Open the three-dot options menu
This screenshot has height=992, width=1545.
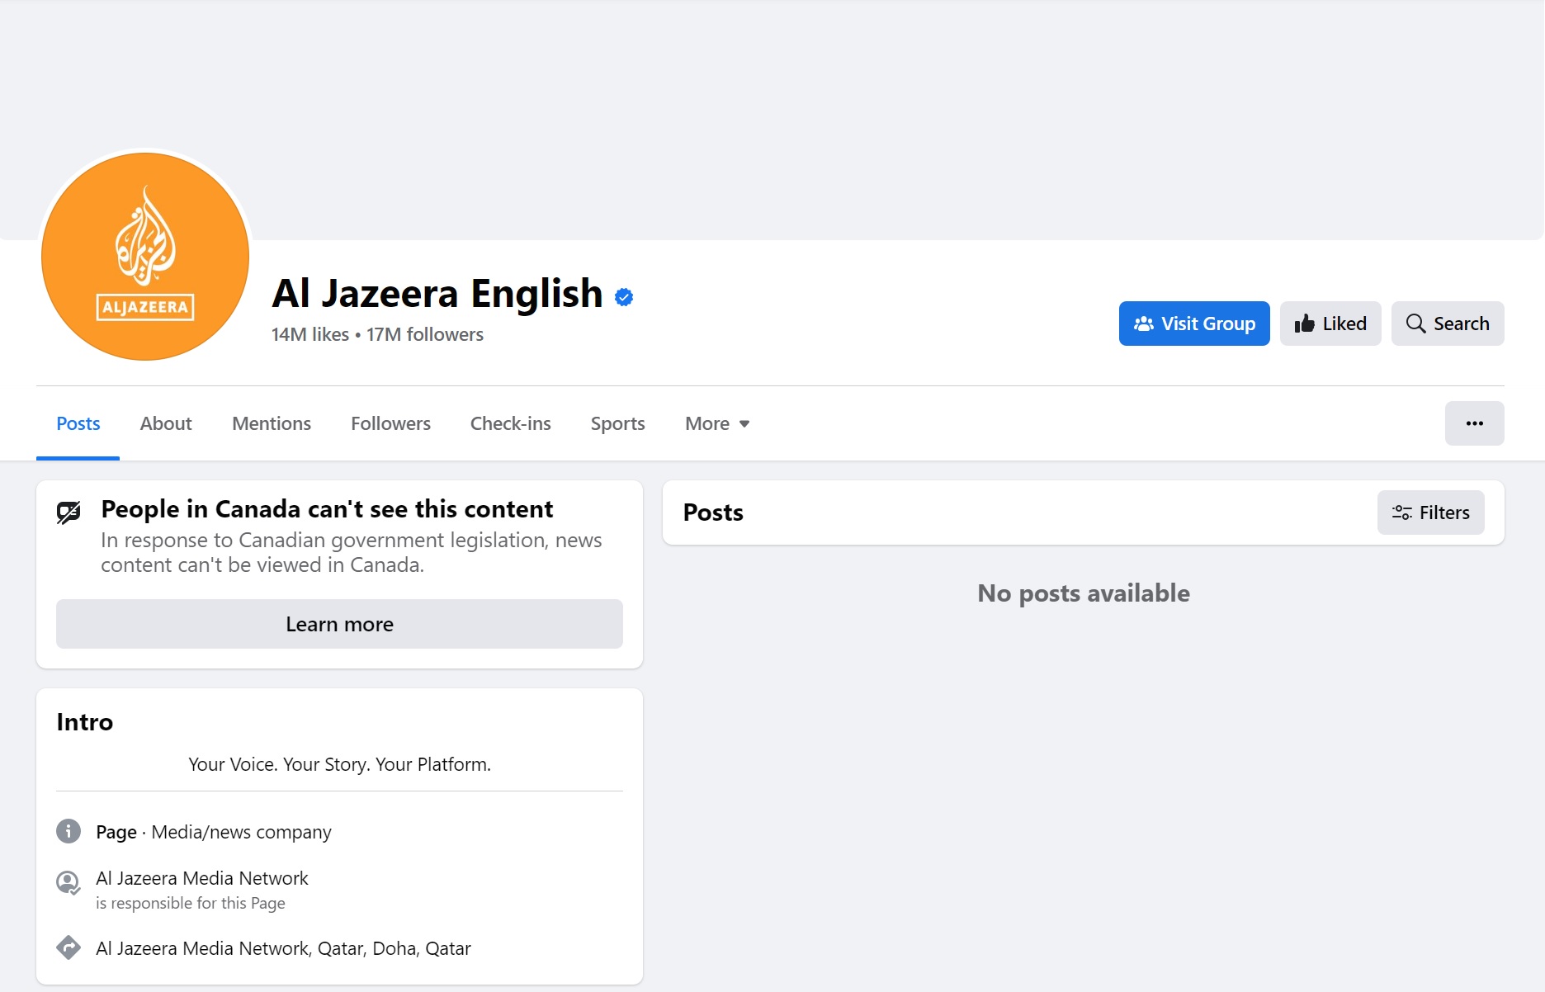pyautogui.click(x=1475, y=423)
